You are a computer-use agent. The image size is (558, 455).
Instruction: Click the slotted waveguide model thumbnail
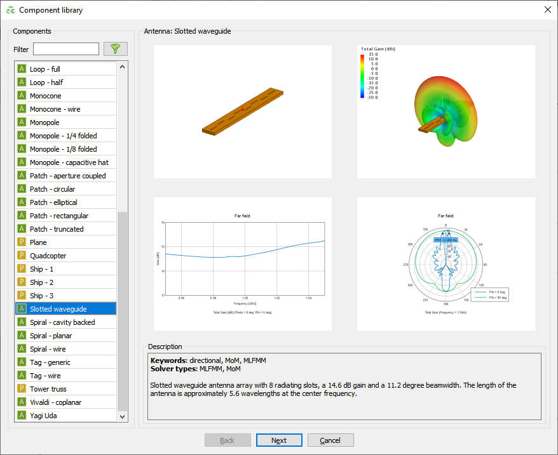coord(243,112)
